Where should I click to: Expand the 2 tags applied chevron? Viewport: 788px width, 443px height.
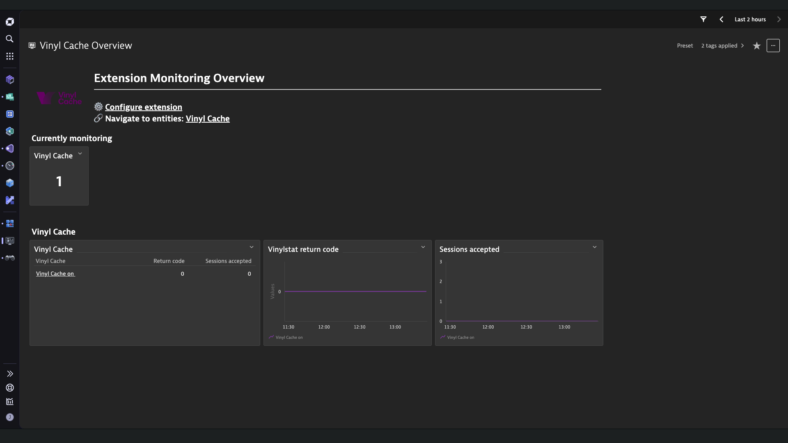[742, 46]
